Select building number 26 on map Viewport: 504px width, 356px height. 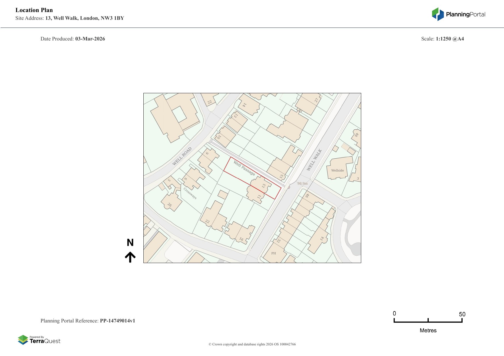point(170,205)
